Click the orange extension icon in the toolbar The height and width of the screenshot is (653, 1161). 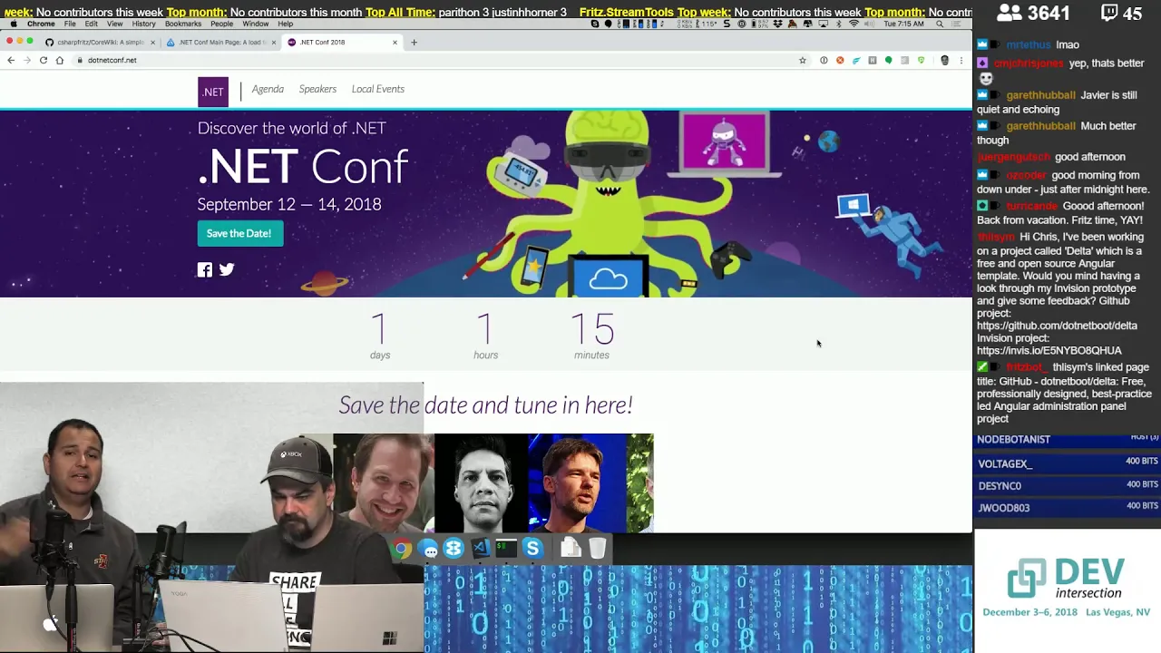click(x=840, y=60)
